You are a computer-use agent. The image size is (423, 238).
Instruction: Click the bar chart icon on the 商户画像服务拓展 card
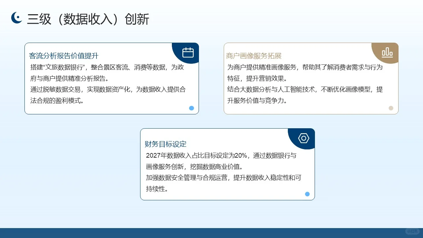tap(387, 52)
